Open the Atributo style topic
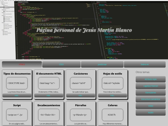Screen dimensions: 168x126 click(151, 79)
